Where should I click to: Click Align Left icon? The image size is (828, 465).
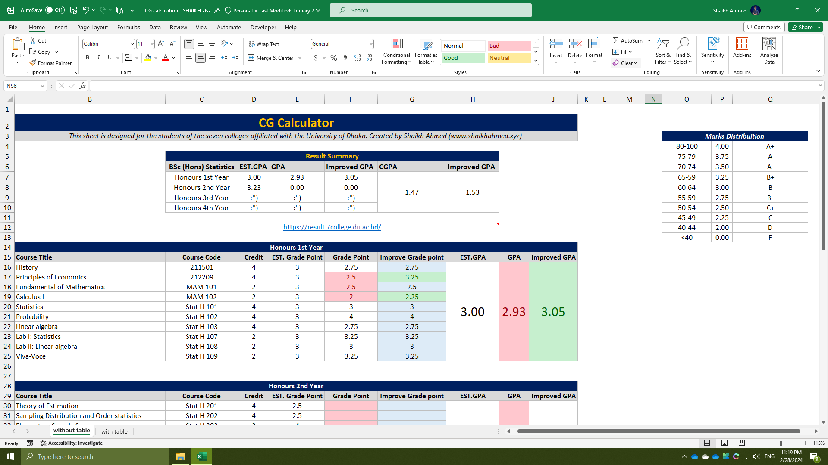click(x=189, y=58)
